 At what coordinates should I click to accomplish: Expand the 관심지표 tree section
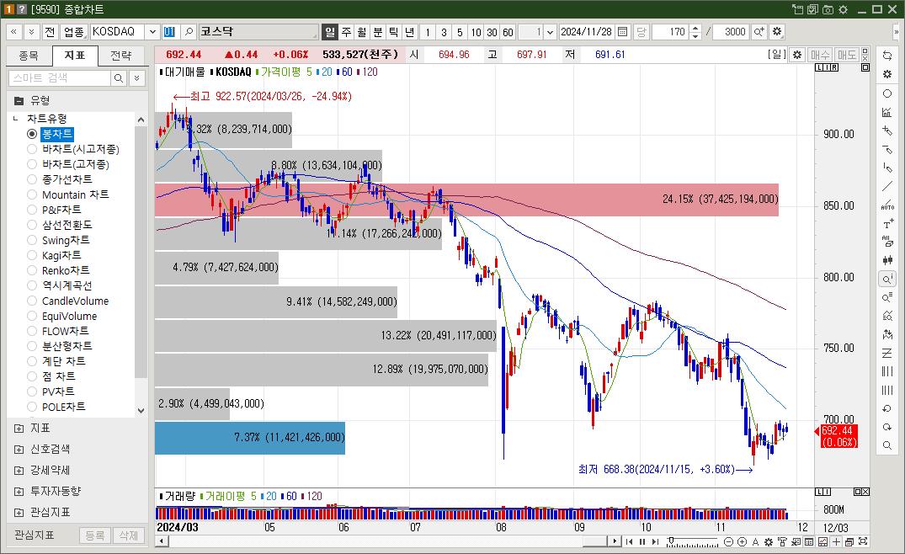(19, 513)
